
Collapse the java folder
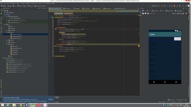point(5,15)
